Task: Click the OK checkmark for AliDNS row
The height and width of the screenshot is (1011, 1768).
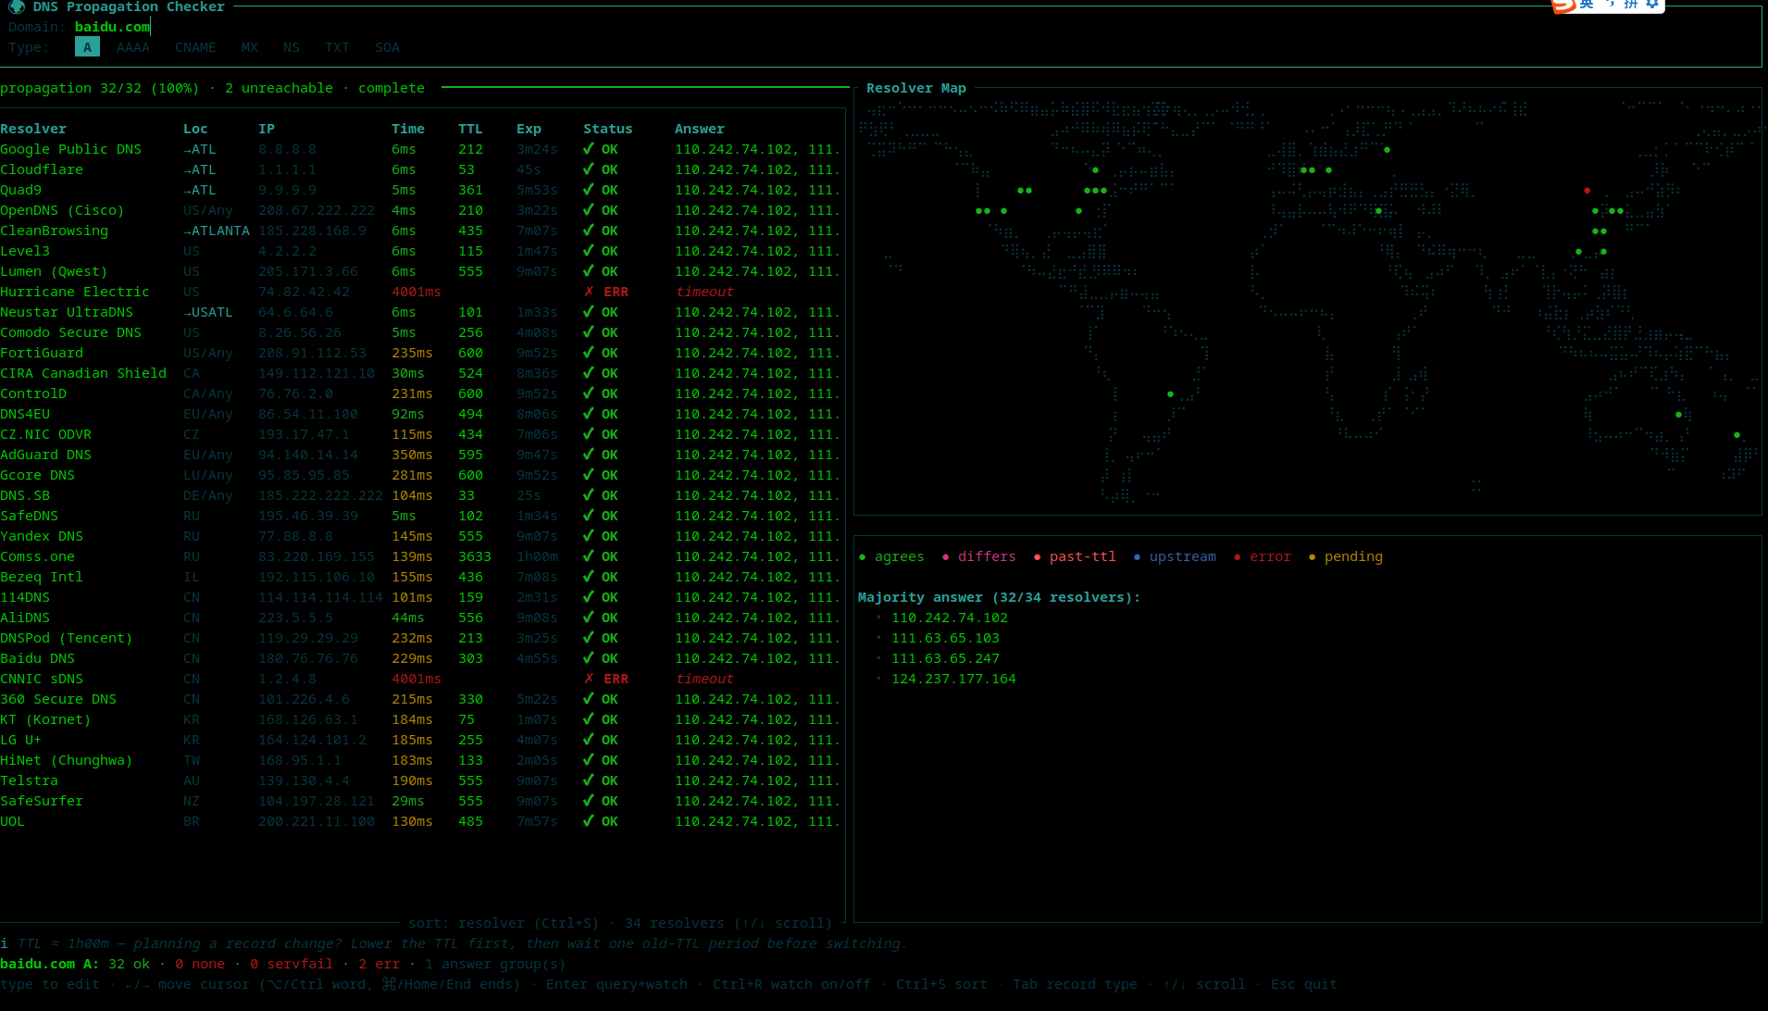Action: pyautogui.click(x=589, y=618)
